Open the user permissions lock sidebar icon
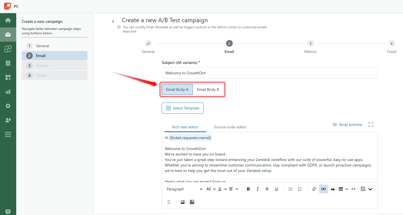The height and width of the screenshot is (215, 403). pos(8,120)
